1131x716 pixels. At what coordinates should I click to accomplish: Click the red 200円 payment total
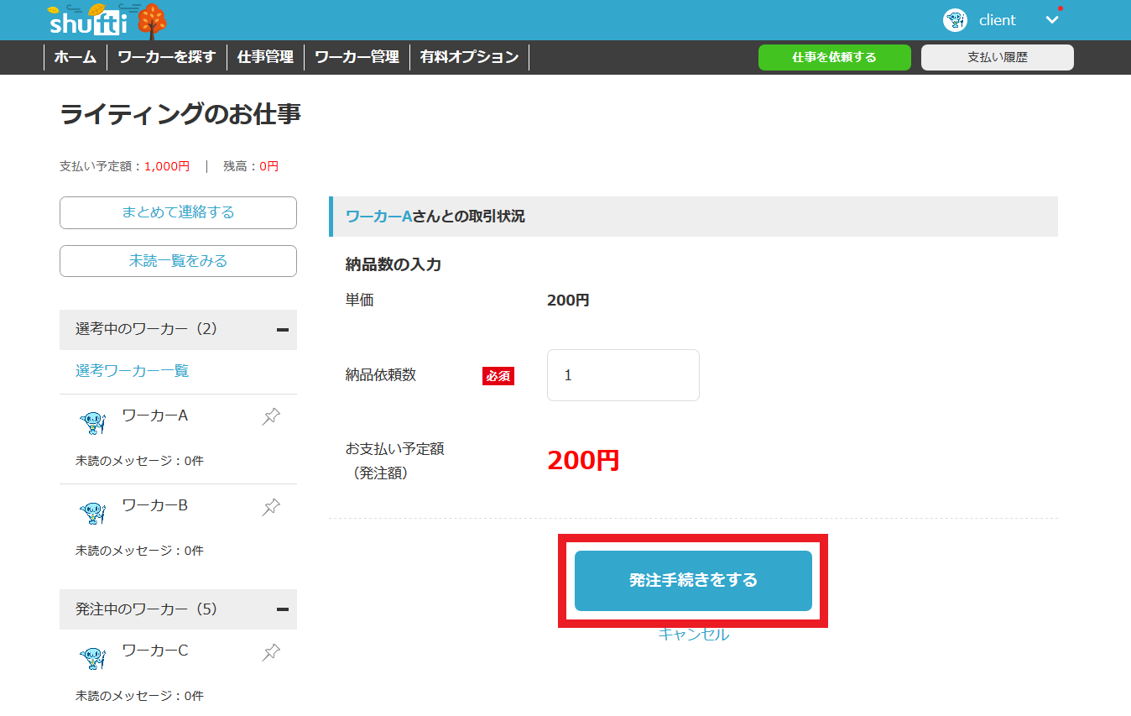click(x=583, y=460)
